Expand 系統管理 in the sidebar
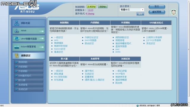This screenshot has width=190, height=107. pos(28,85)
